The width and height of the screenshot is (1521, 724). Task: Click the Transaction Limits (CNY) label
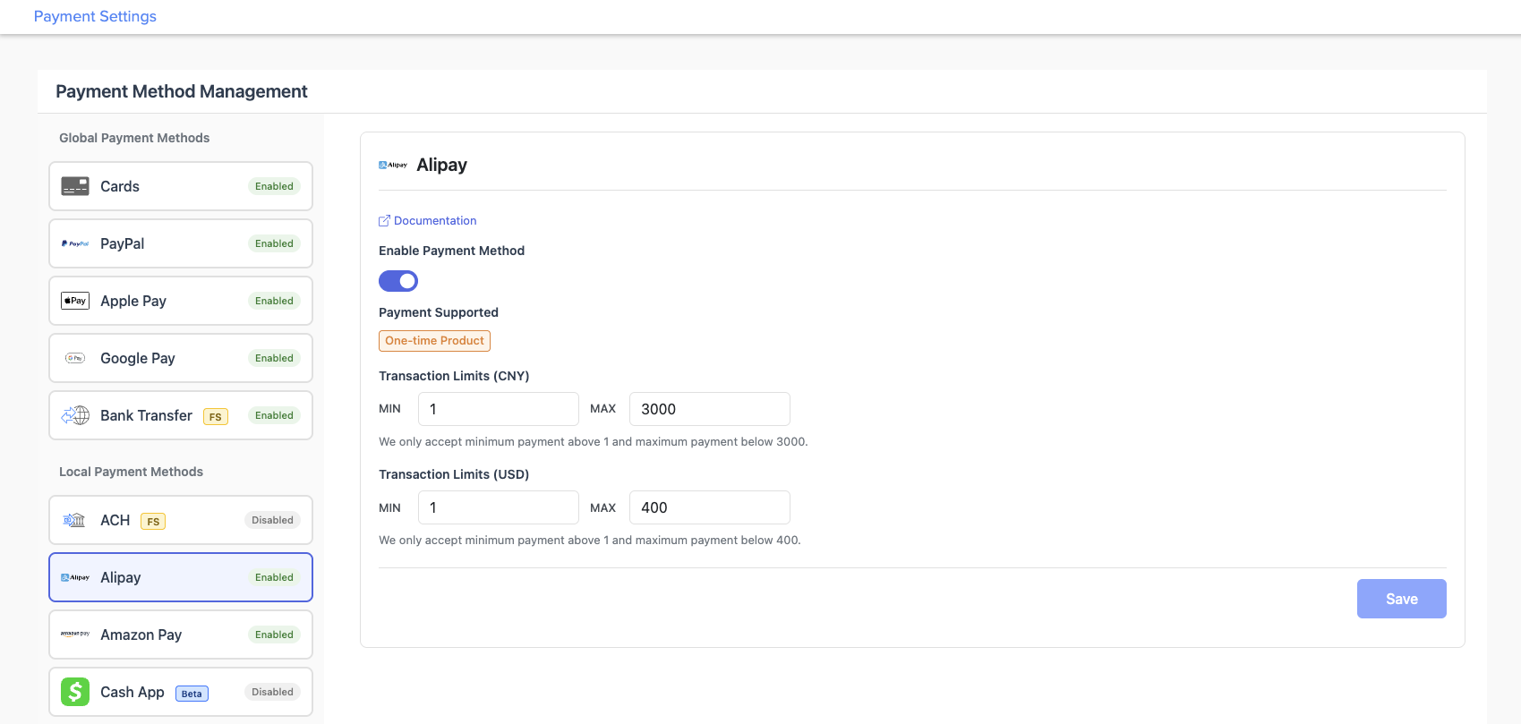pos(454,376)
